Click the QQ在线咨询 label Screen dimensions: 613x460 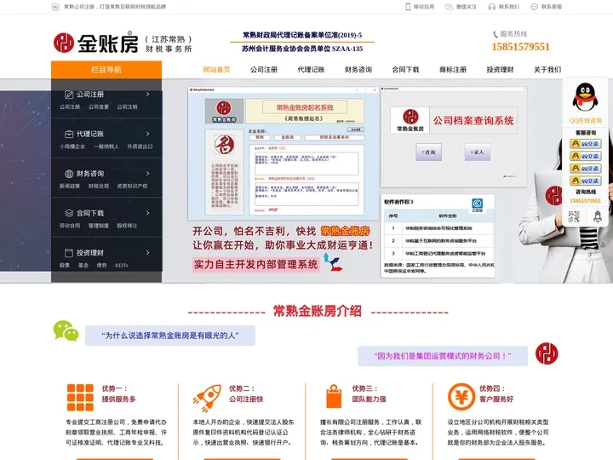pos(585,121)
